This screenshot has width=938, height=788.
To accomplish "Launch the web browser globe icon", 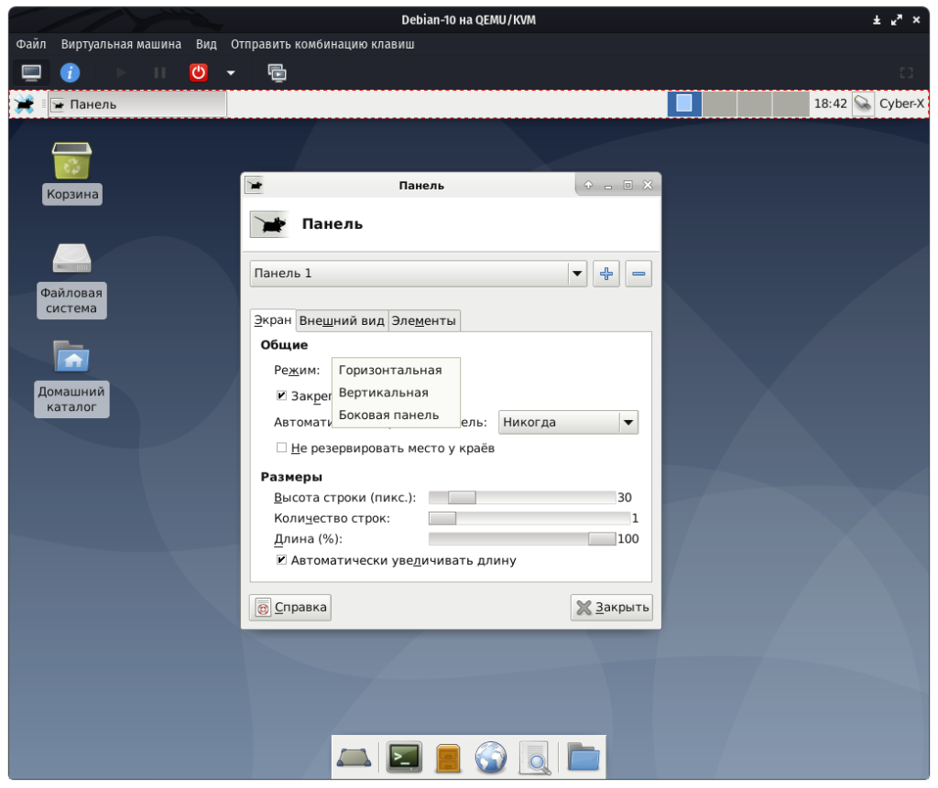I will point(491,757).
